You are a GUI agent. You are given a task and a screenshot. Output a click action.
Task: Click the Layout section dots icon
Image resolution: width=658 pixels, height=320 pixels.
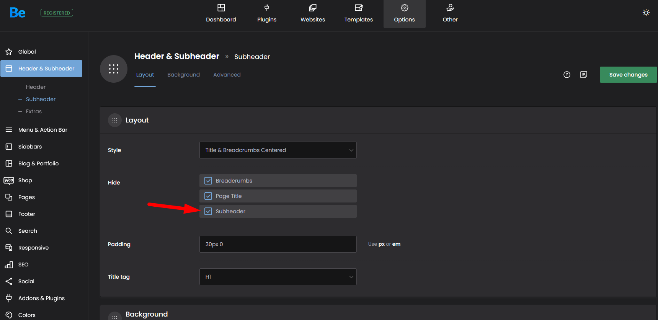(115, 120)
